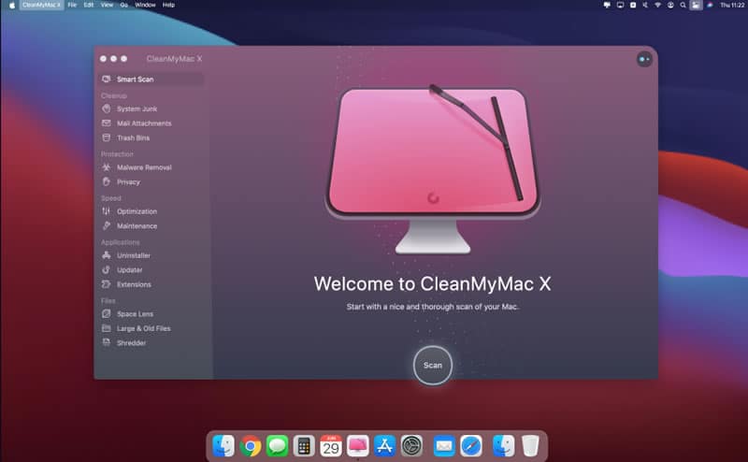Click the CleanMyMac X Dock icon
Image resolution: width=748 pixels, height=462 pixels.
[x=358, y=446]
